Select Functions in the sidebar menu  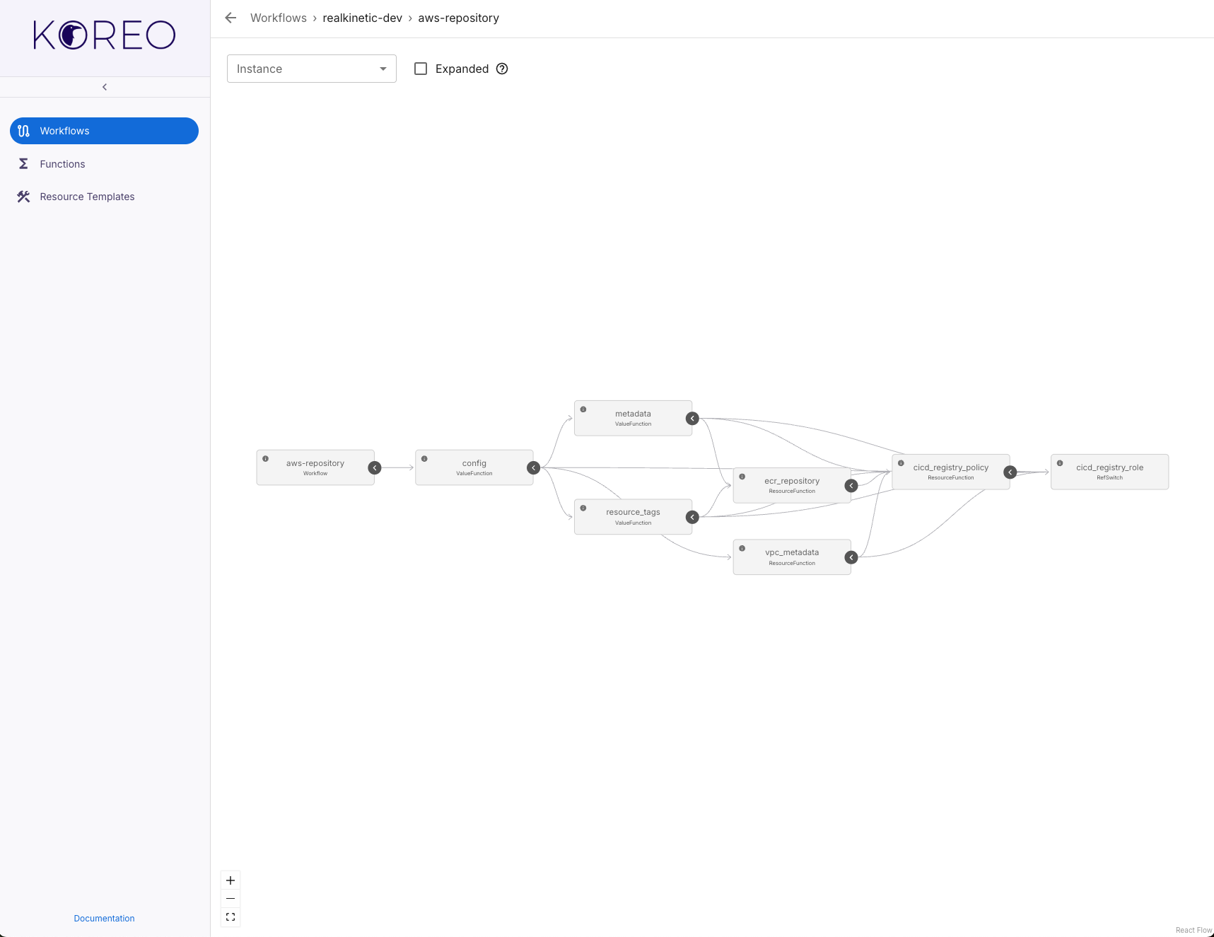(x=62, y=163)
